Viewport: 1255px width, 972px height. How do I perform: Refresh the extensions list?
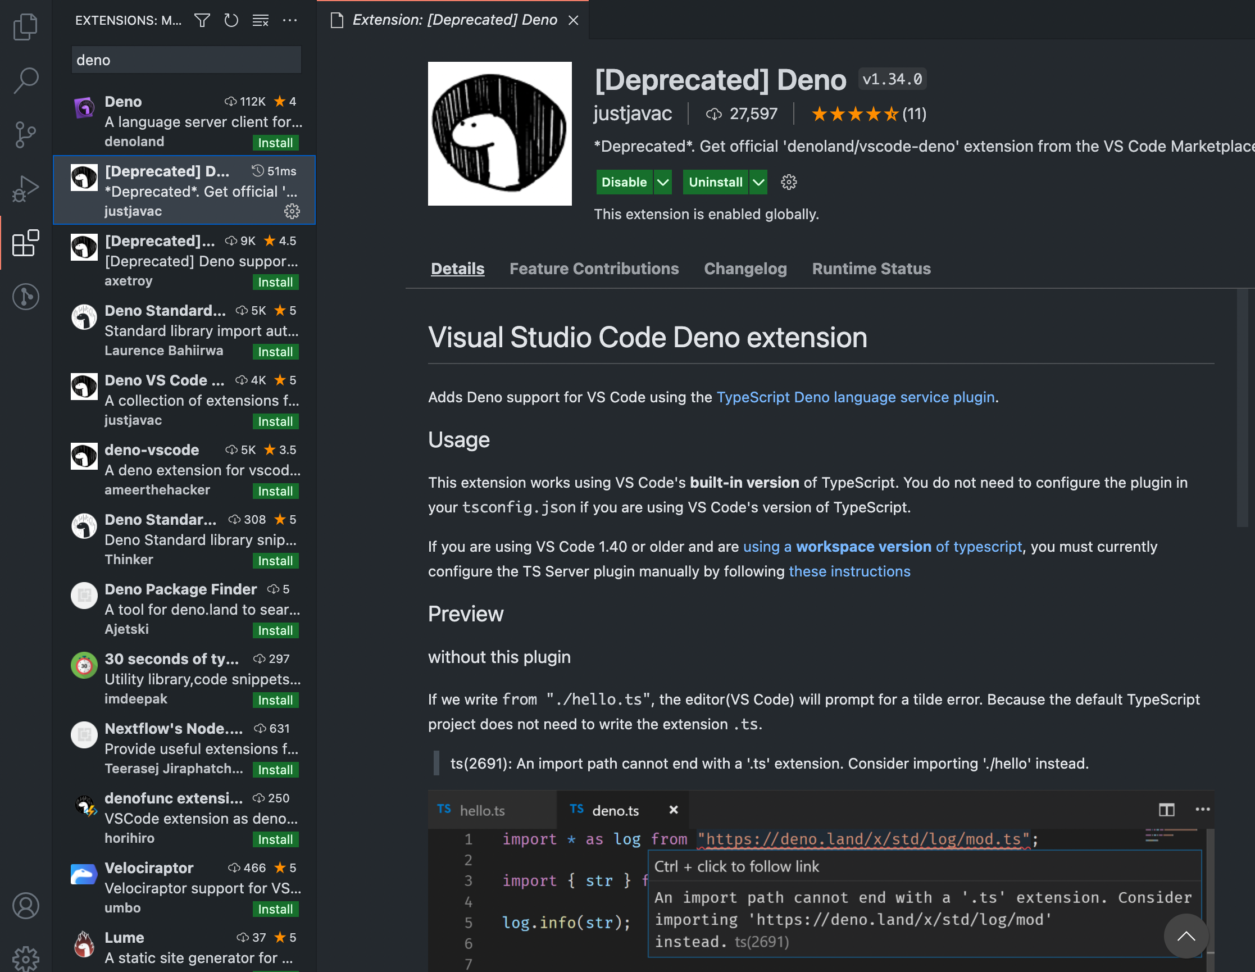231,21
